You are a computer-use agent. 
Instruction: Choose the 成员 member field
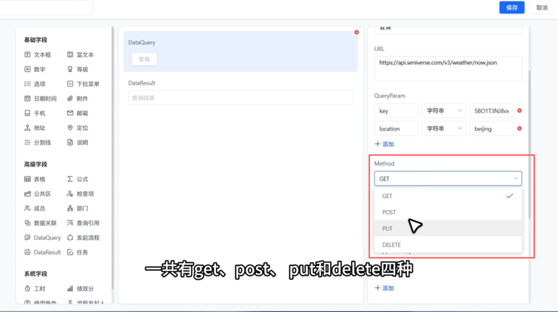(35, 208)
